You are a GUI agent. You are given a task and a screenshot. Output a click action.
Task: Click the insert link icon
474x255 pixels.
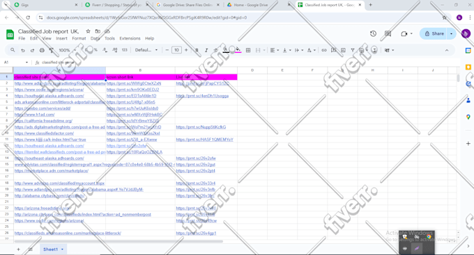coord(324,50)
